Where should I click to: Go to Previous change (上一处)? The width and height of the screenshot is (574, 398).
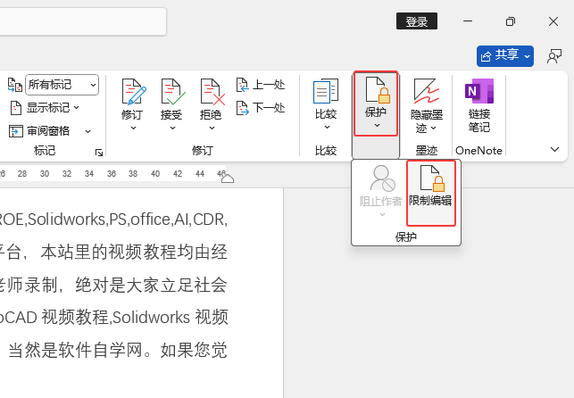(261, 85)
